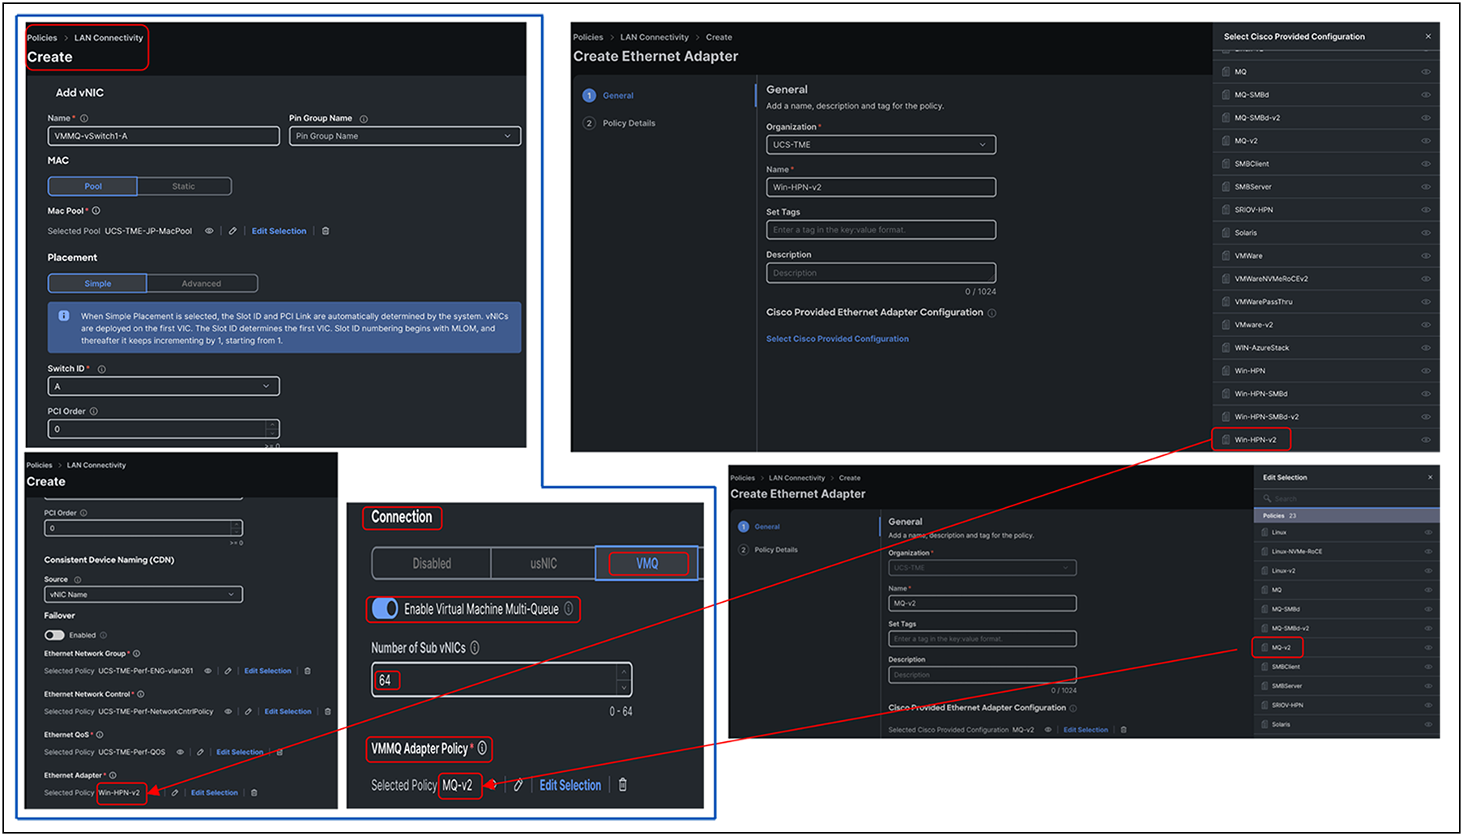View the MQ-SMBd configuration eye icon

coord(1426,95)
